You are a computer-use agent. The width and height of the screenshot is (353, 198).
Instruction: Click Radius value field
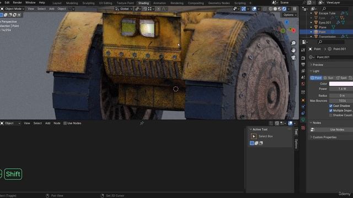pos(341,96)
